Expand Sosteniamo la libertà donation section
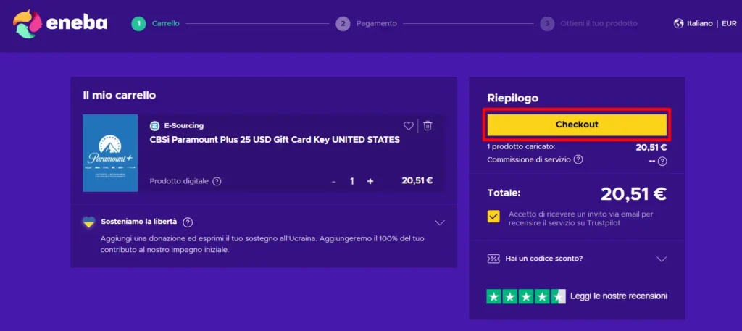 pos(440,222)
